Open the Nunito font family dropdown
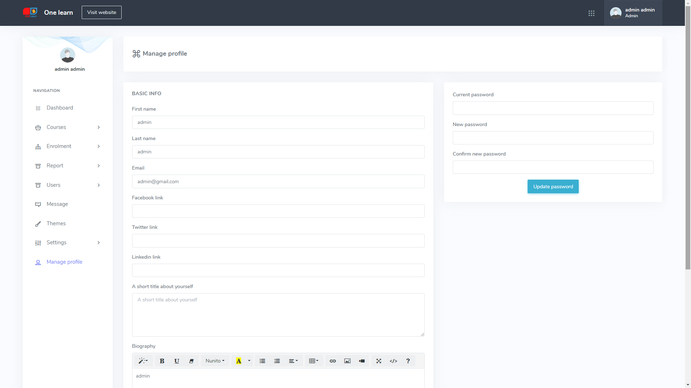The image size is (691, 388). [215, 361]
